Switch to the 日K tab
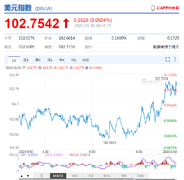Viewport: 184px width, 180px height. pos(26,60)
